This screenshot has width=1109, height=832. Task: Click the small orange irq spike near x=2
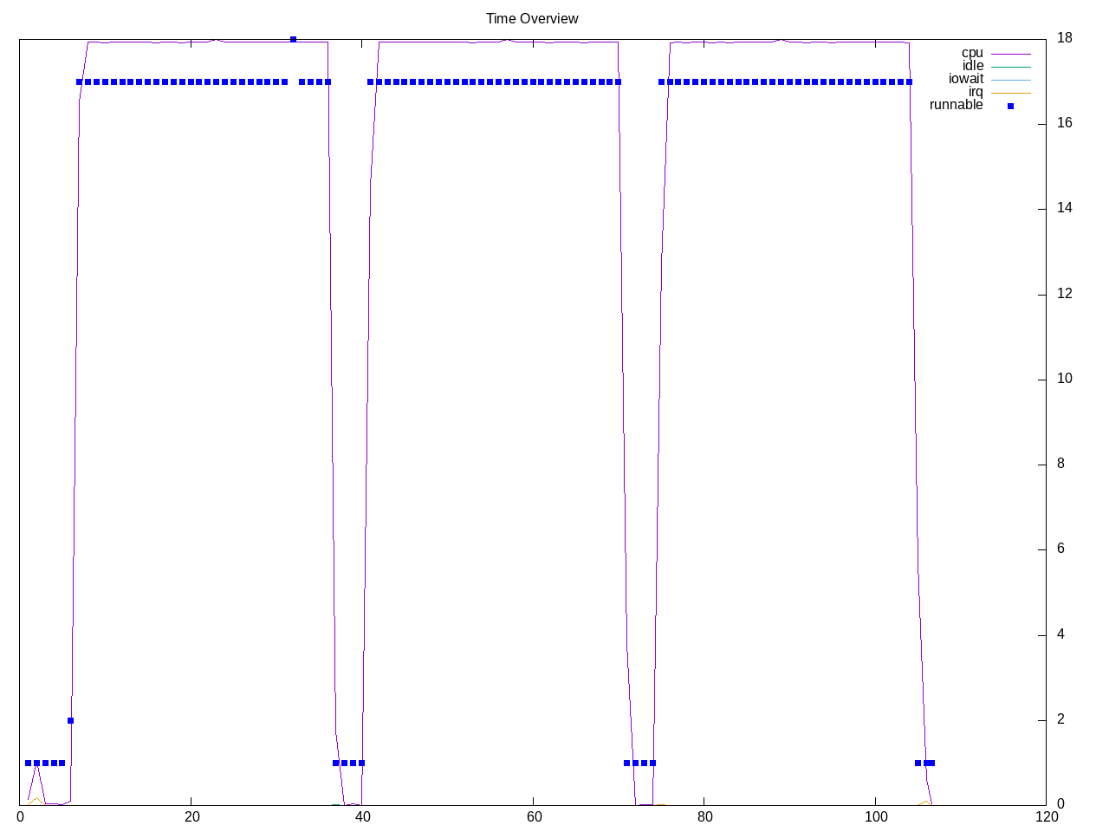[x=36, y=799]
